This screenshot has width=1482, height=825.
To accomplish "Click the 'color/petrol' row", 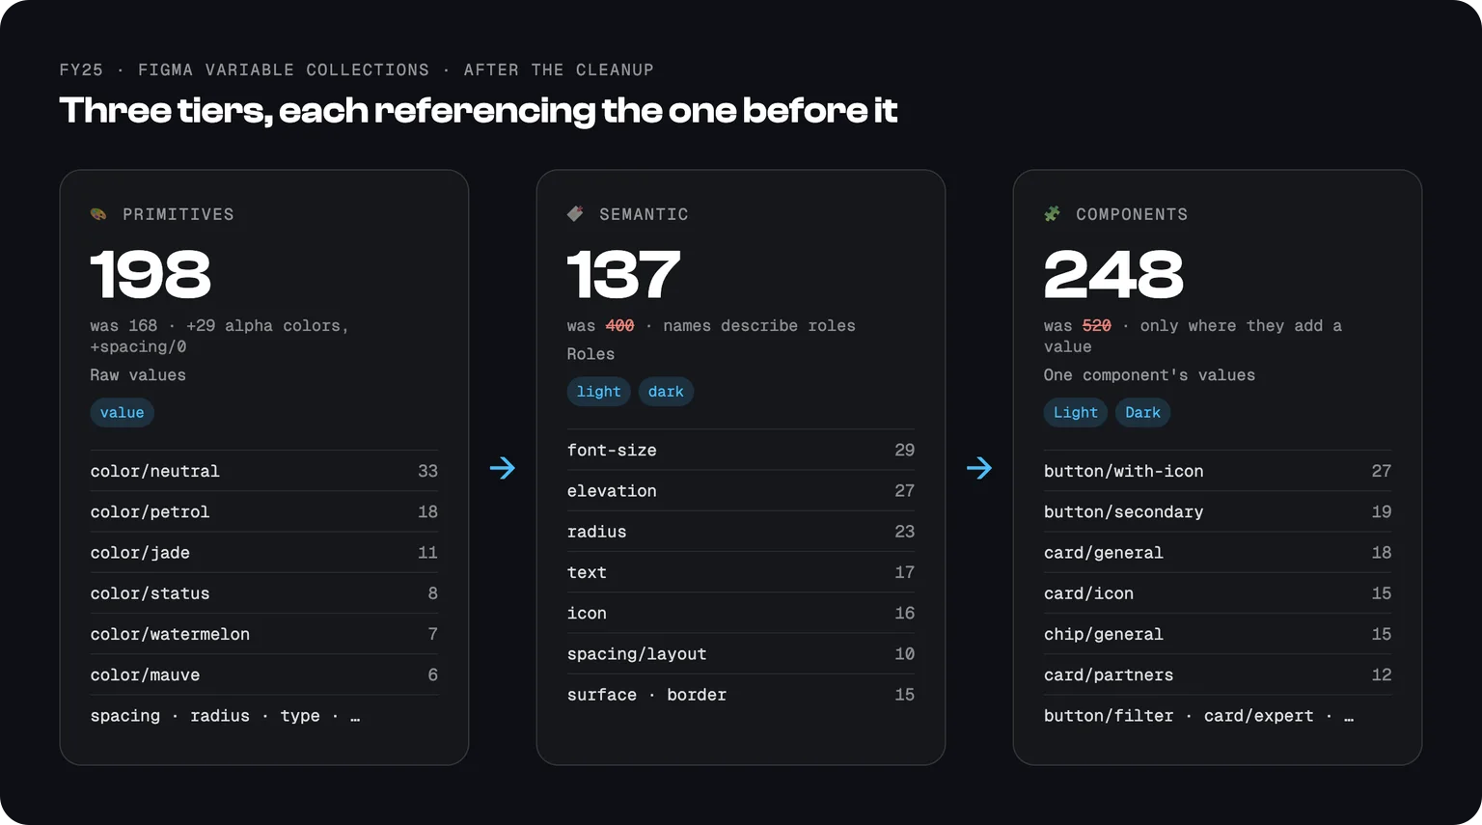I will (264, 511).
